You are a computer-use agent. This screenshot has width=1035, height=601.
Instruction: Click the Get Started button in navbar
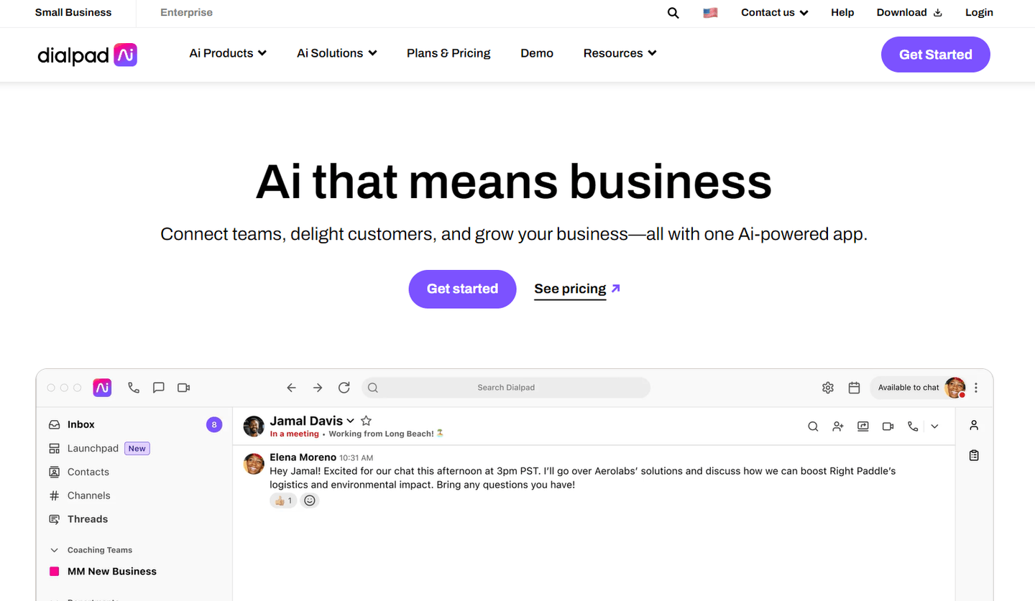click(936, 55)
